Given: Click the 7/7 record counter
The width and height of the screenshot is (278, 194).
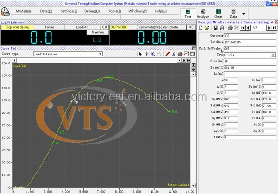Looking at the screenshot, I should [x=259, y=28].
